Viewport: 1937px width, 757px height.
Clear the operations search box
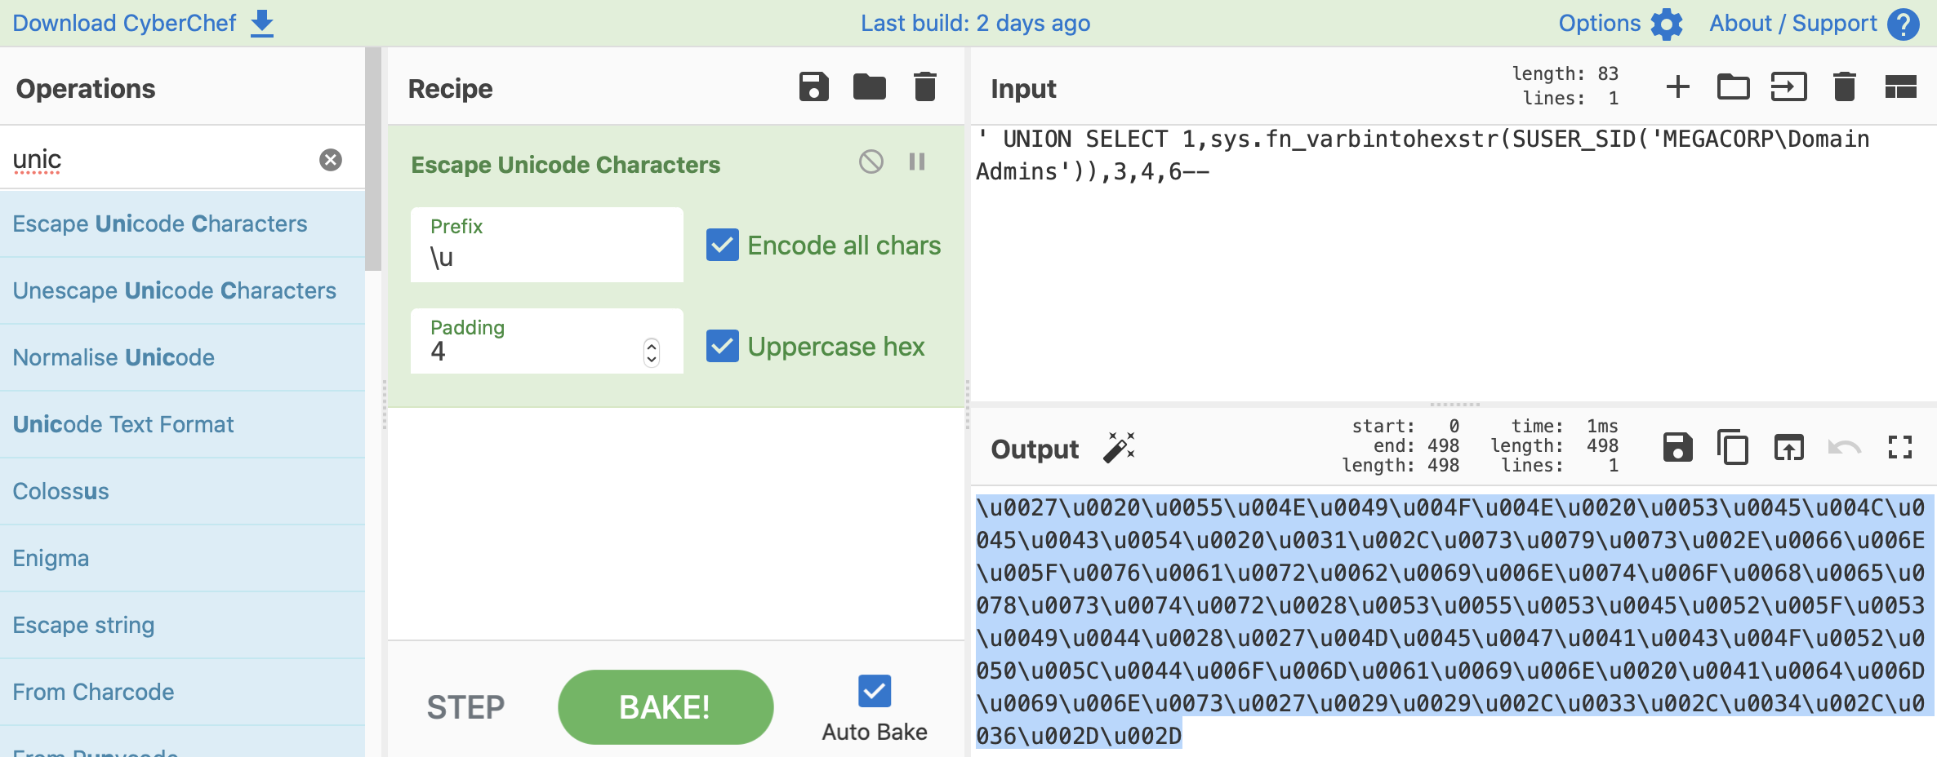[331, 160]
